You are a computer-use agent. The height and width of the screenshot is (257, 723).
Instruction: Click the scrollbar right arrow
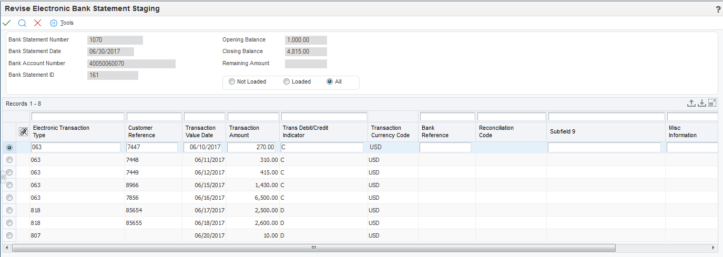(x=714, y=248)
